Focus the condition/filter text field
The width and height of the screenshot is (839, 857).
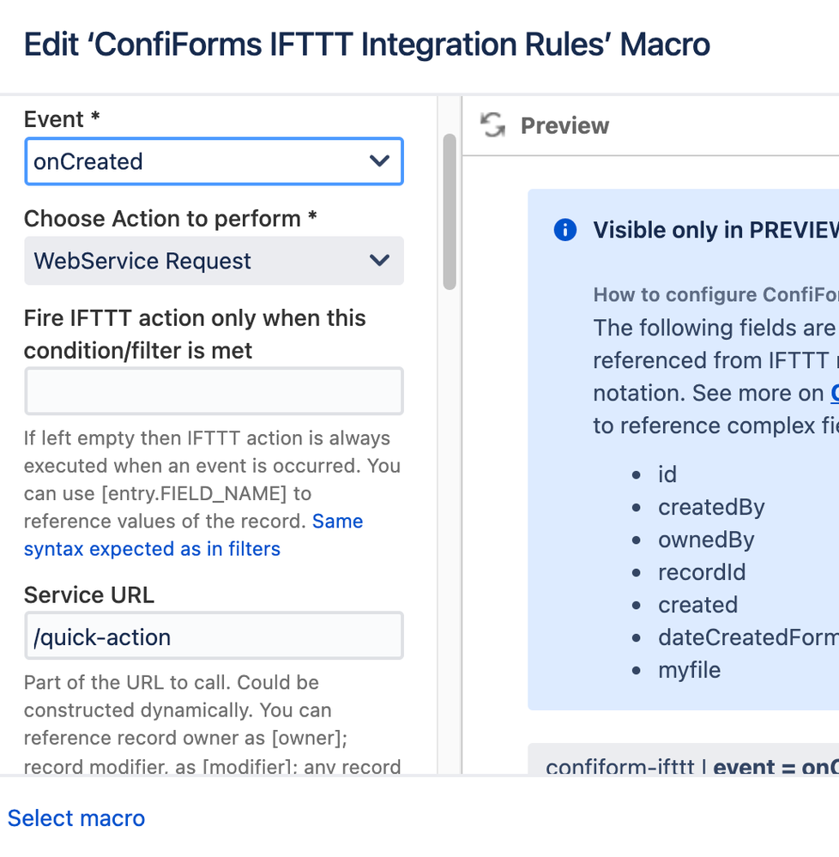tap(214, 391)
